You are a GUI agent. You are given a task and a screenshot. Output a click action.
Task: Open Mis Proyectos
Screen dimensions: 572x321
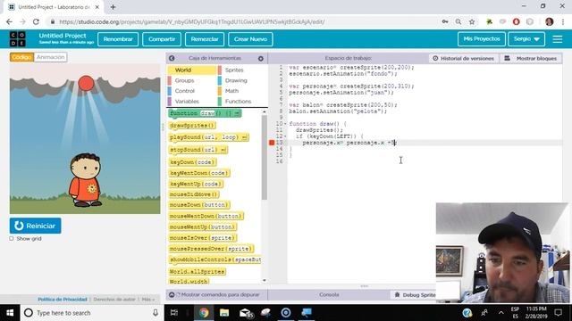(x=482, y=39)
